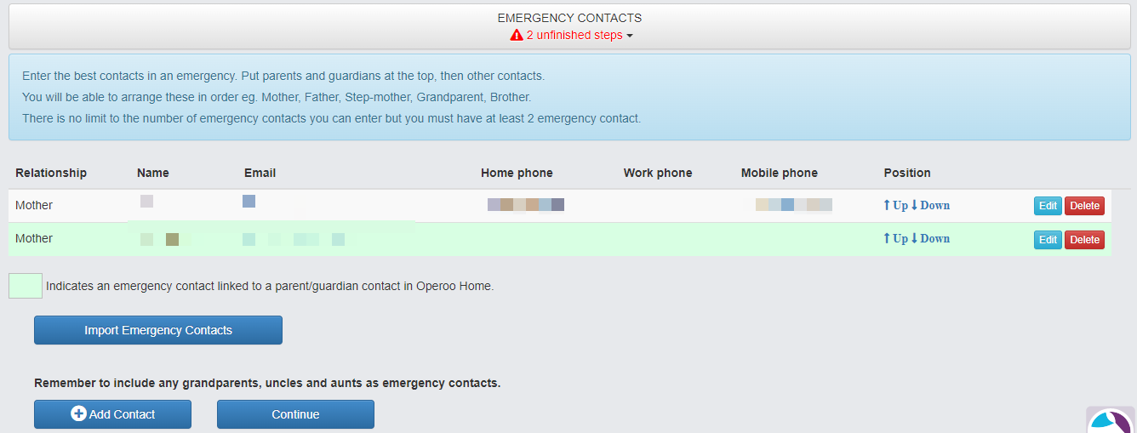1137x433 pixels.
Task: Edit the green highlighted Mother contact
Action: click(x=1048, y=240)
